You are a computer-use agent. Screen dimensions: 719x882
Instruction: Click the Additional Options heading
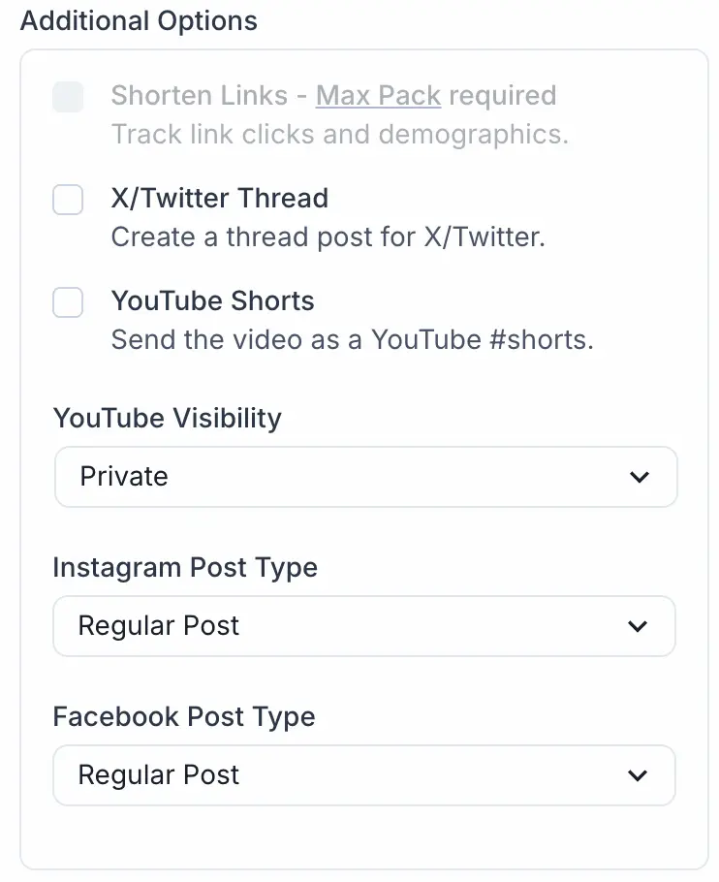139,21
